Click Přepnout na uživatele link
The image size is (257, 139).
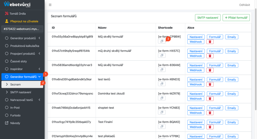pyautogui.click(x=24, y=21)
